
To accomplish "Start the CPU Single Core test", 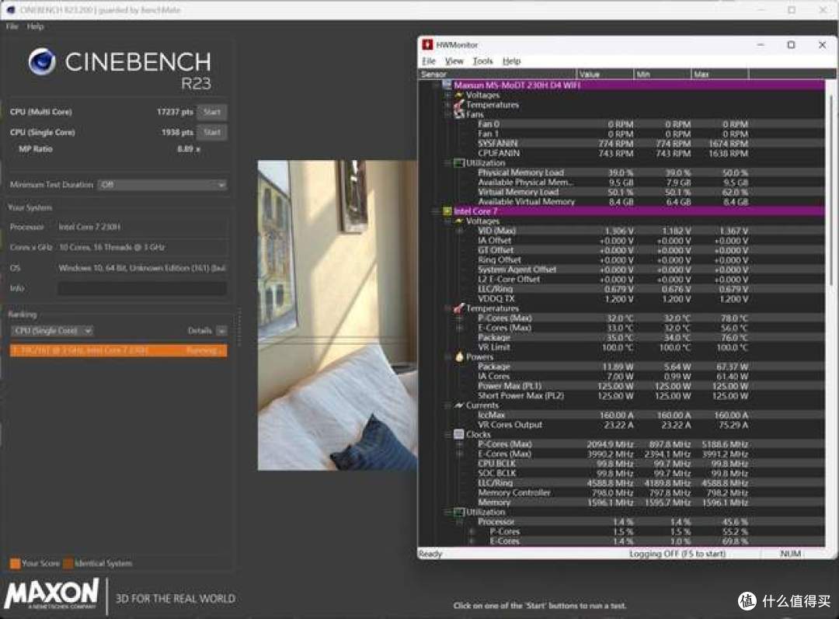I will click(212, 132).
